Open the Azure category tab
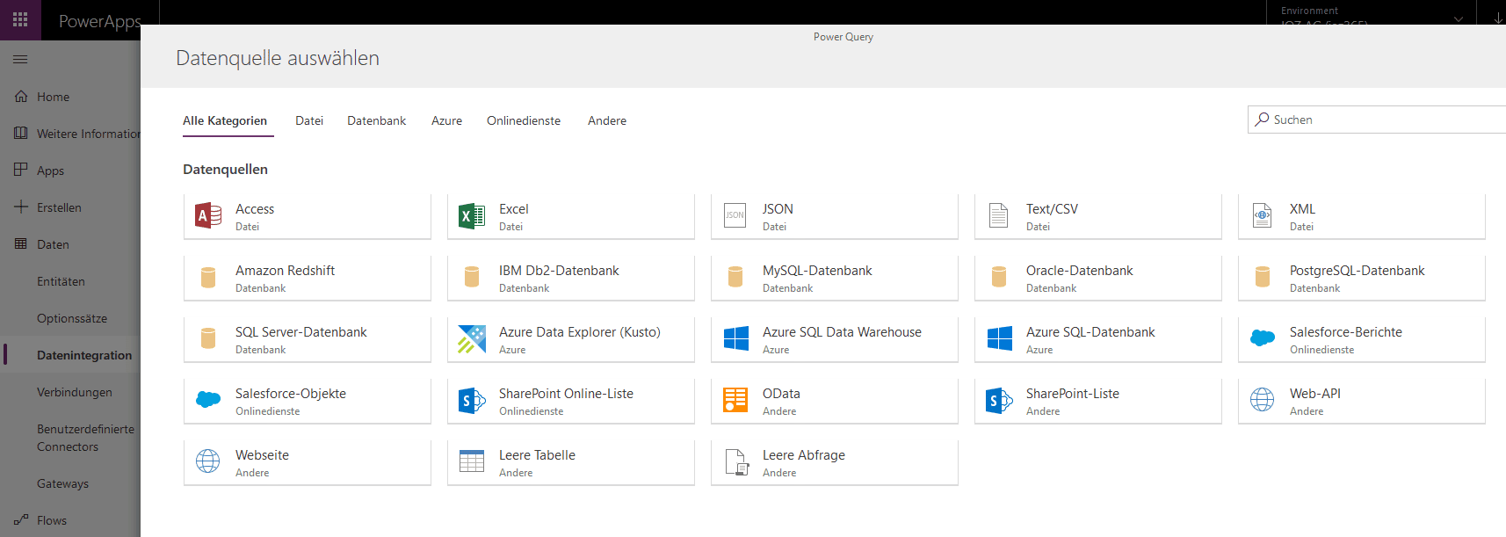Image resolution: width=1506 pixels, height=537 pixels. click(x=446, y=121)
